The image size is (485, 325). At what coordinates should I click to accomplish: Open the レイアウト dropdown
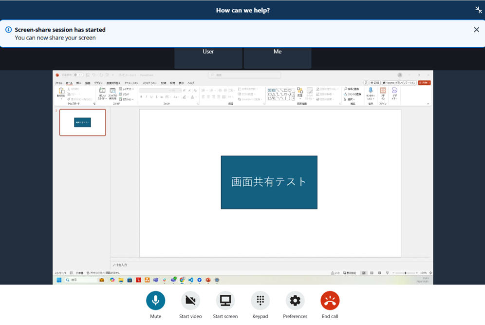coord(127,89)
